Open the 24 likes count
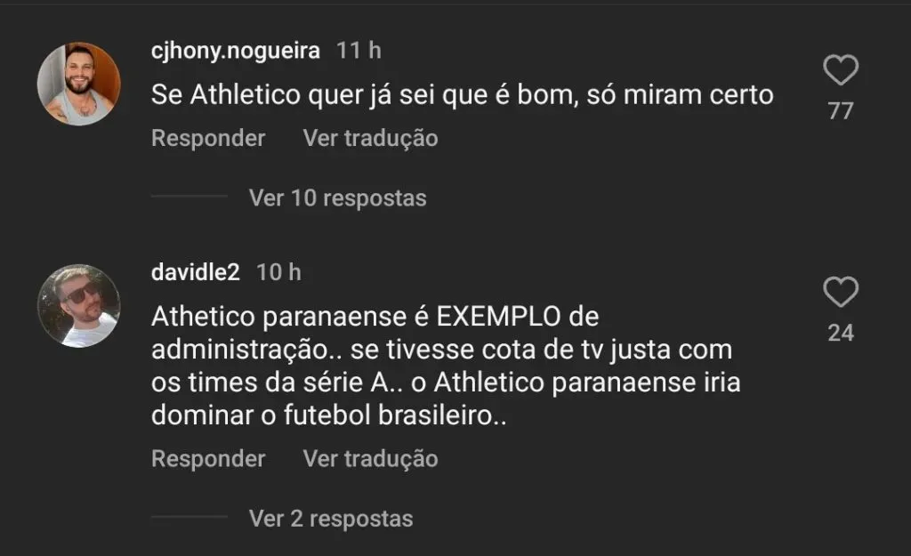The height and width of the screenshot is (556, 911). [841, 333]
